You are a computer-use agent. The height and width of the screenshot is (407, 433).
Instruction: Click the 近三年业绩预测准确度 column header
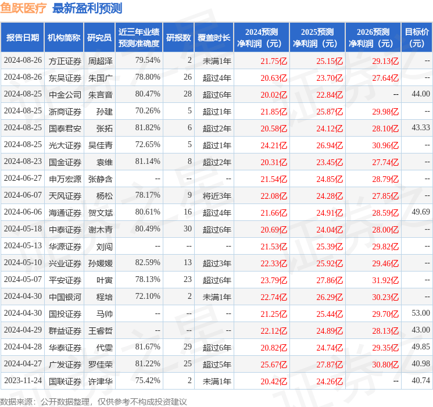(139, 38)
